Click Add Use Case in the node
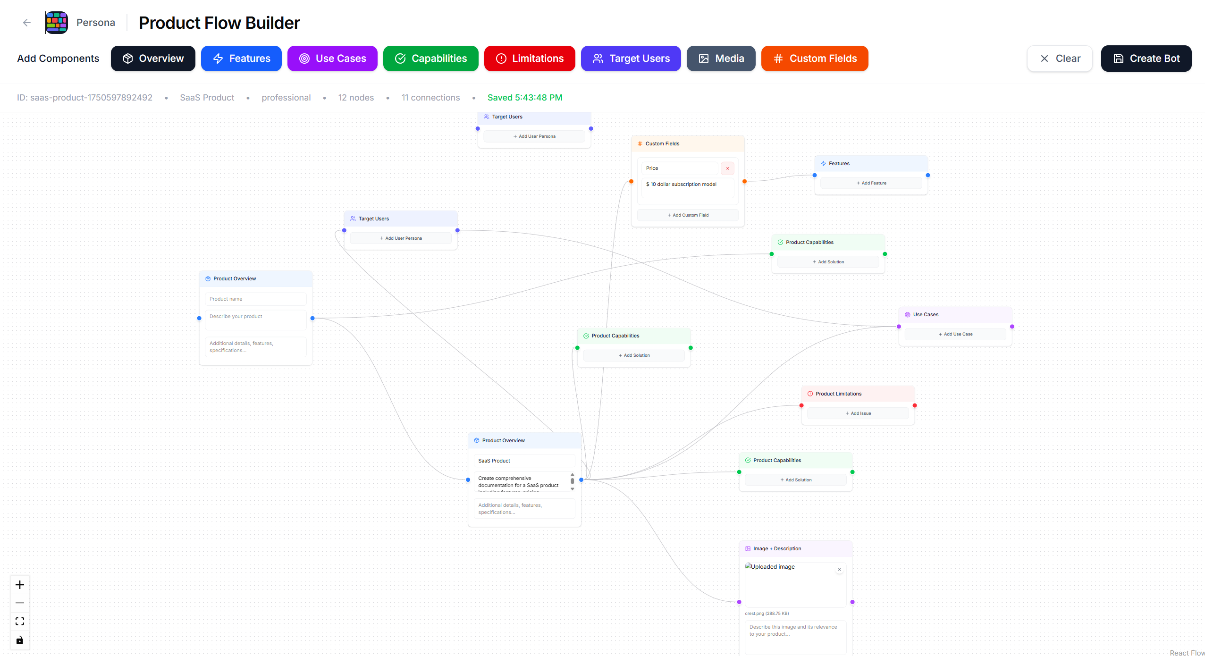This screenshot has height=656, width=1205. click(955, 334)
